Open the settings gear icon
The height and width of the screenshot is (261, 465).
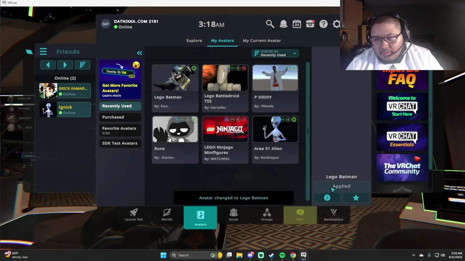pos(336,24)
